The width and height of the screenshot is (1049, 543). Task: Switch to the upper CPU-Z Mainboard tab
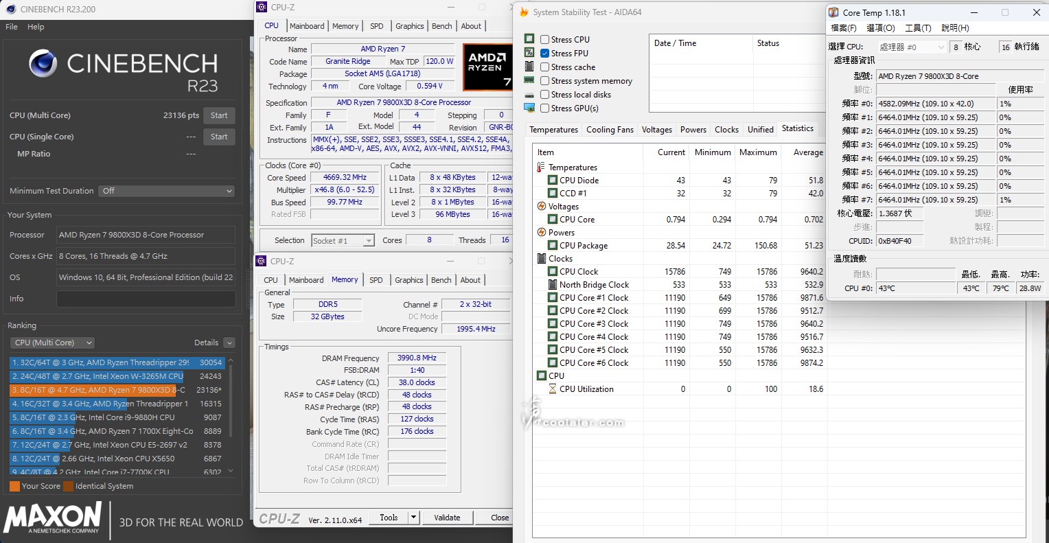tap(307, 26)
